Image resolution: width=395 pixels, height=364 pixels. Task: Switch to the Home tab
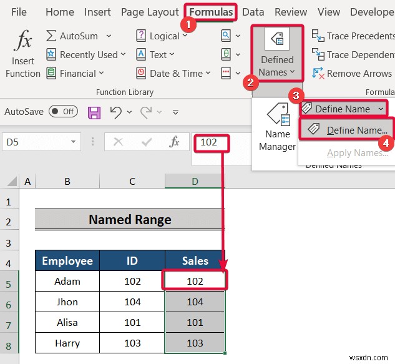pos(60,12)
